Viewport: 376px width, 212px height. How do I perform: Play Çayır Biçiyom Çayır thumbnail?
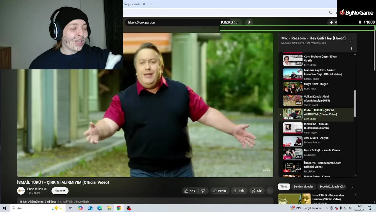(293, 60)
